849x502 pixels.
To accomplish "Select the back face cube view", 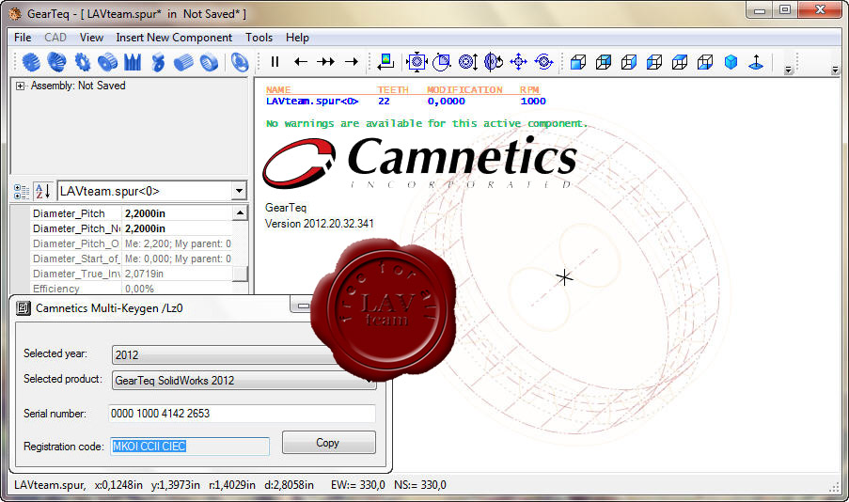I will coord(604,62).
